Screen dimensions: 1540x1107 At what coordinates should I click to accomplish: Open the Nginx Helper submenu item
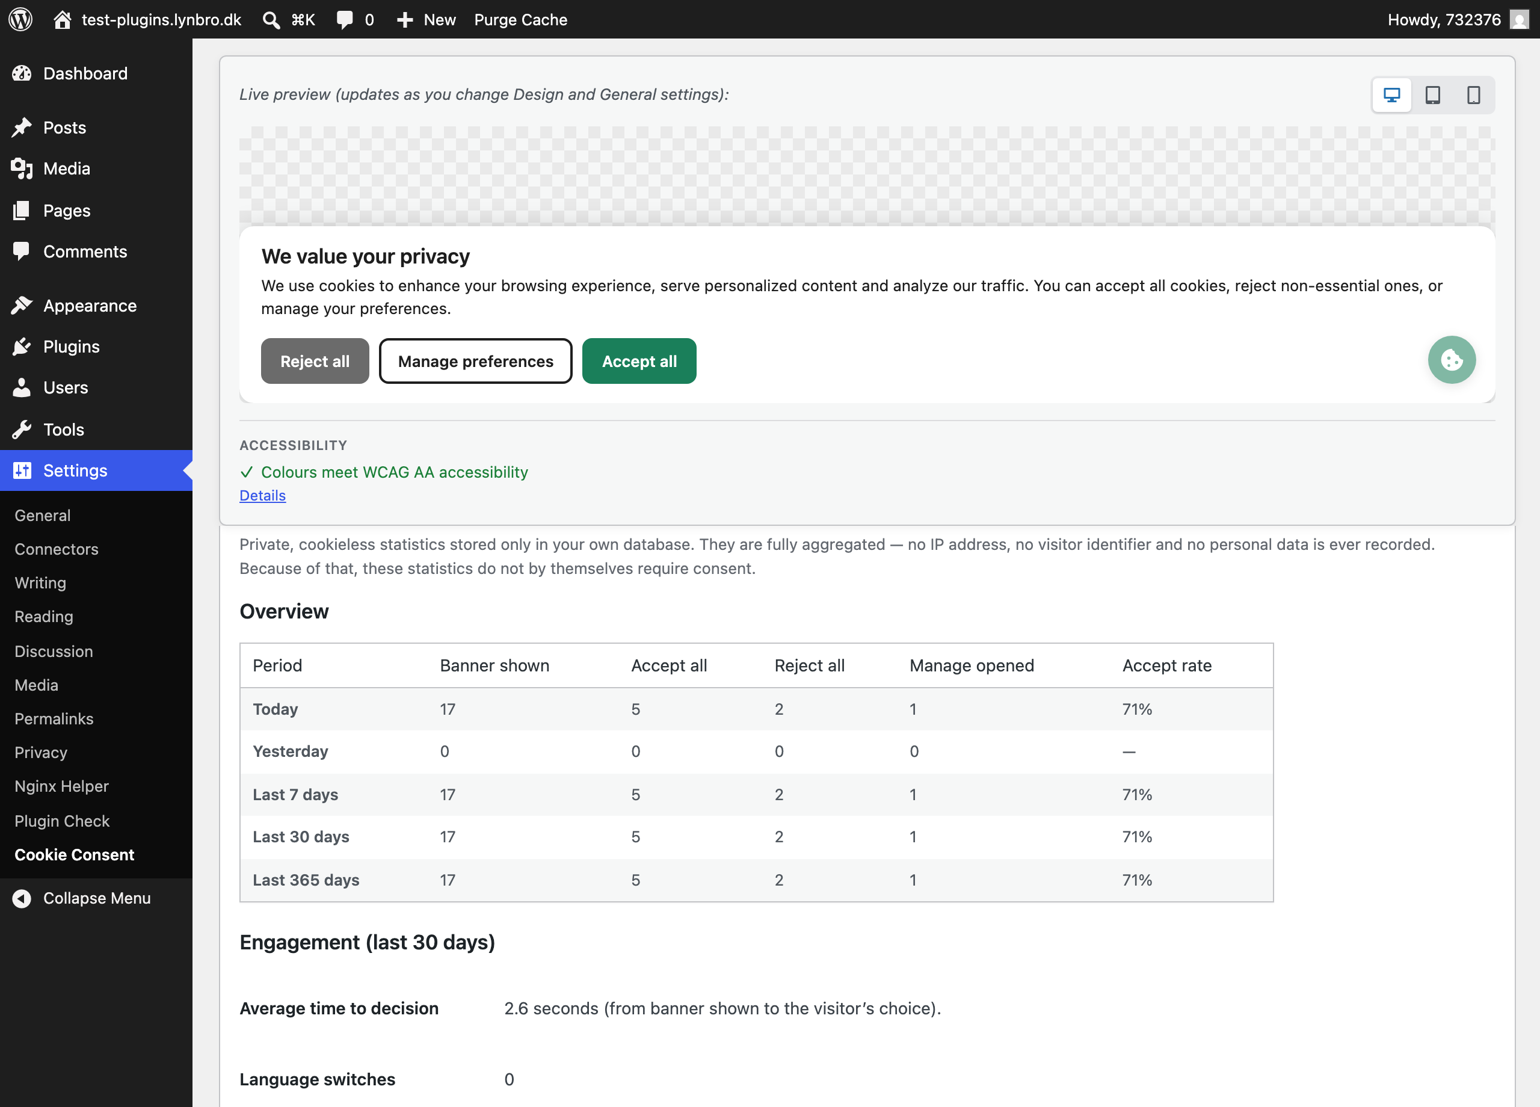click(x=61, y=786)
